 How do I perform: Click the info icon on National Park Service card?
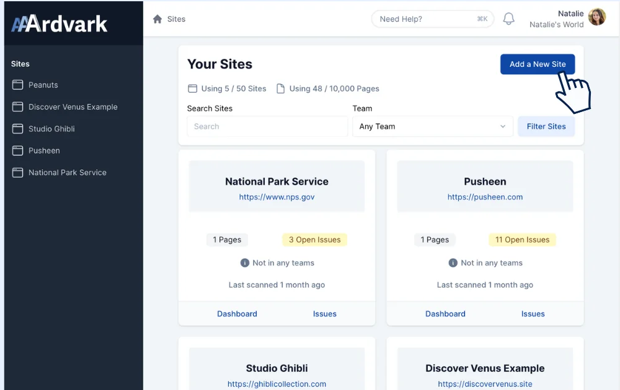[x=245, y=263]
